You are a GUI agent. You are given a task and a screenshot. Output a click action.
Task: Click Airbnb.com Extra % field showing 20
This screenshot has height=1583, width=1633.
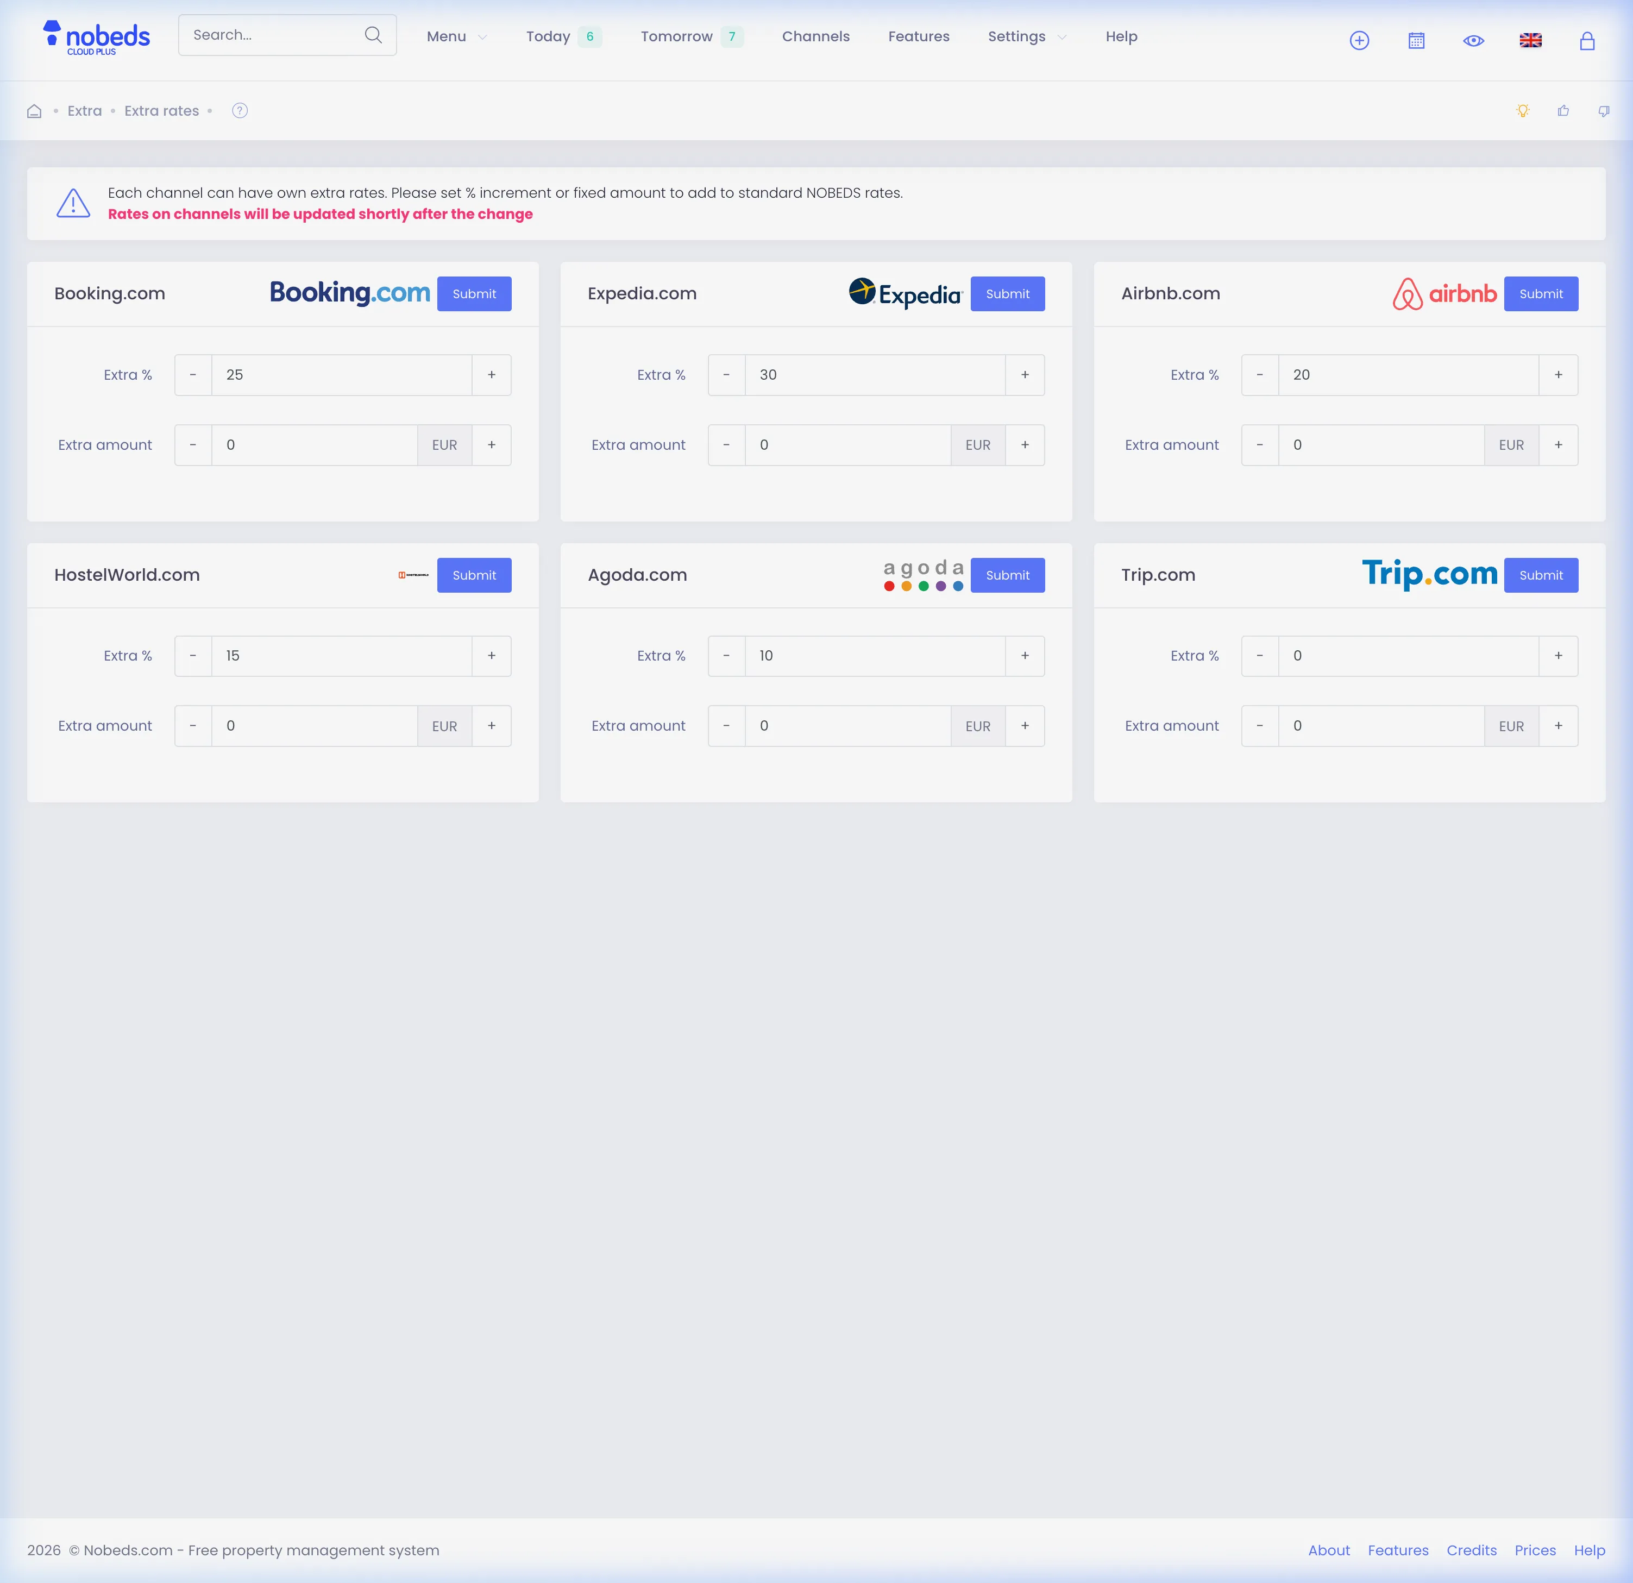pos(1408,375)
